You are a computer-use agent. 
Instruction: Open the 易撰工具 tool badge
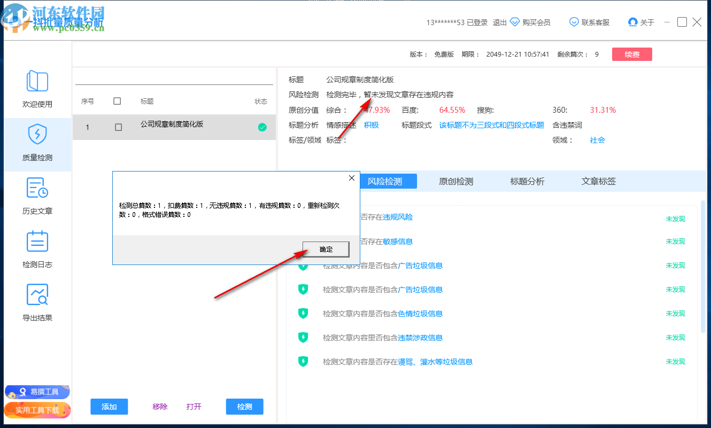click(x=37, y=392)
